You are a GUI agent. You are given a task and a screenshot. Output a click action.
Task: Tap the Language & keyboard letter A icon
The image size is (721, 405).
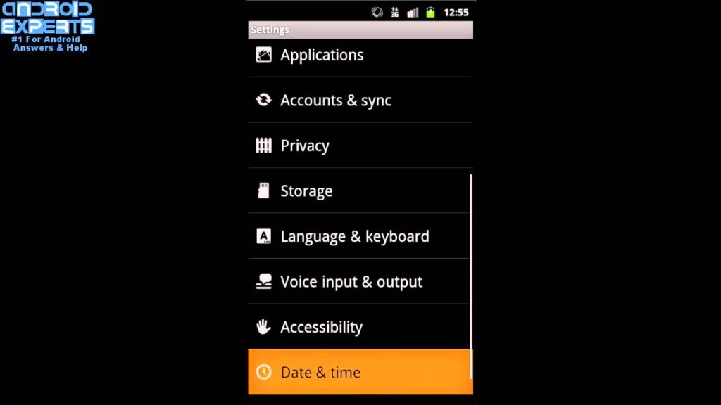click(x=263, y=236)
